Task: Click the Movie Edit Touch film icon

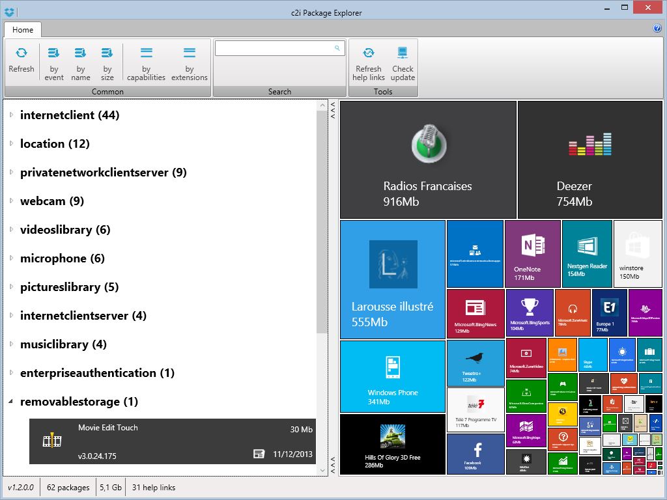Action: point(52,441)
